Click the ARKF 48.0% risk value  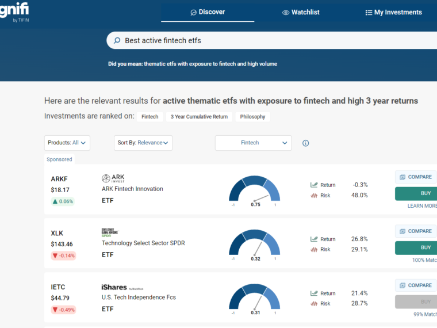pos(359,195)
